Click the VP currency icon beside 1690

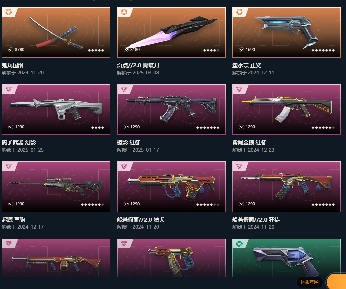pos(242,50)
